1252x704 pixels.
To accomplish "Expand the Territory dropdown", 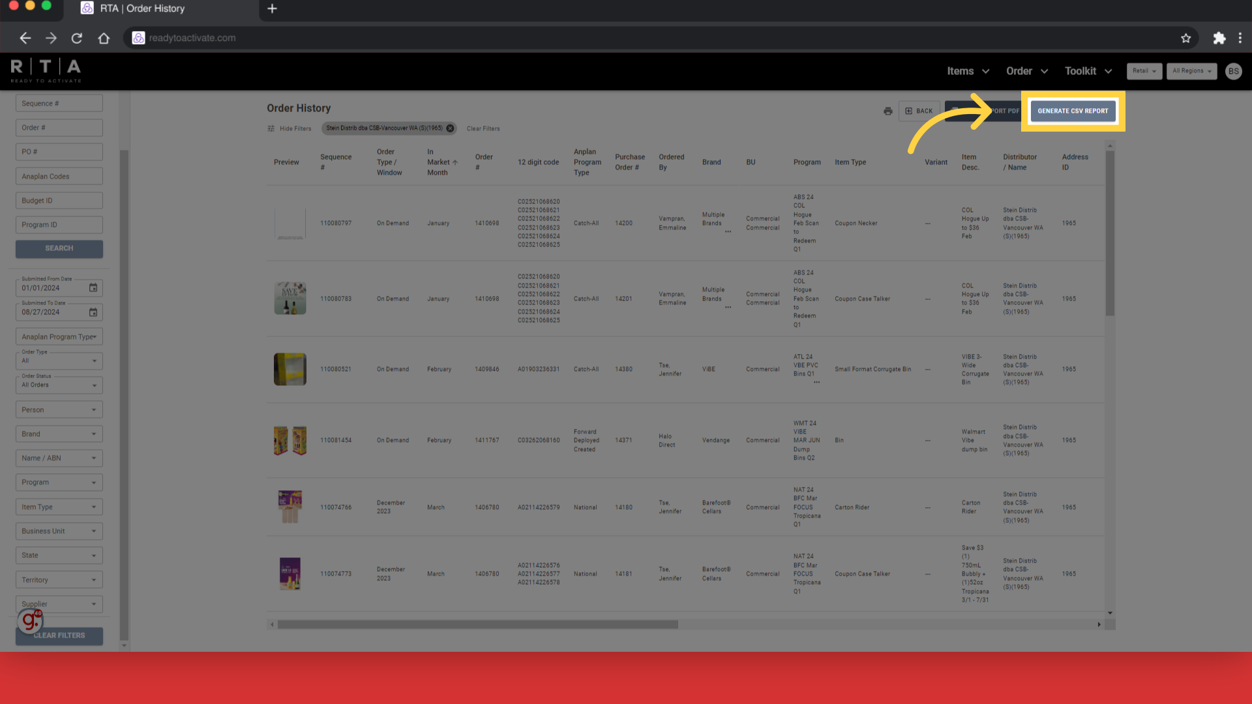I will pyautogui.click(x=59, y=580).
